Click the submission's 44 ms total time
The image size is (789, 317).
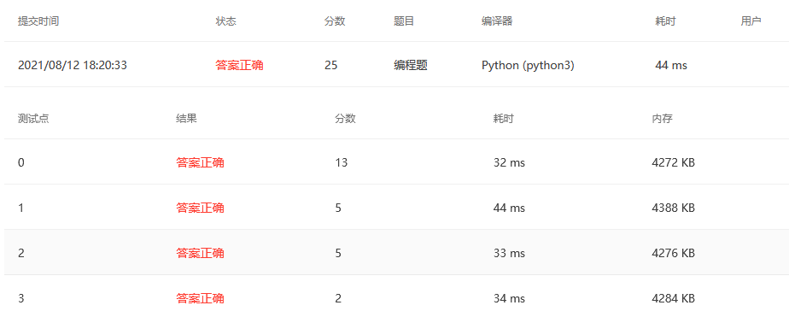[x=671, y=66]
